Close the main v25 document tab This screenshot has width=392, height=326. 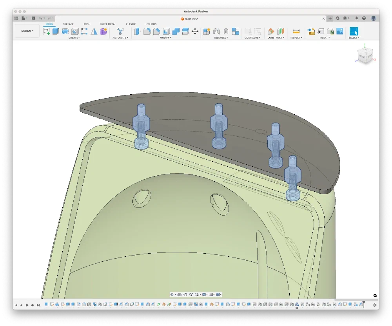(323, 18)
